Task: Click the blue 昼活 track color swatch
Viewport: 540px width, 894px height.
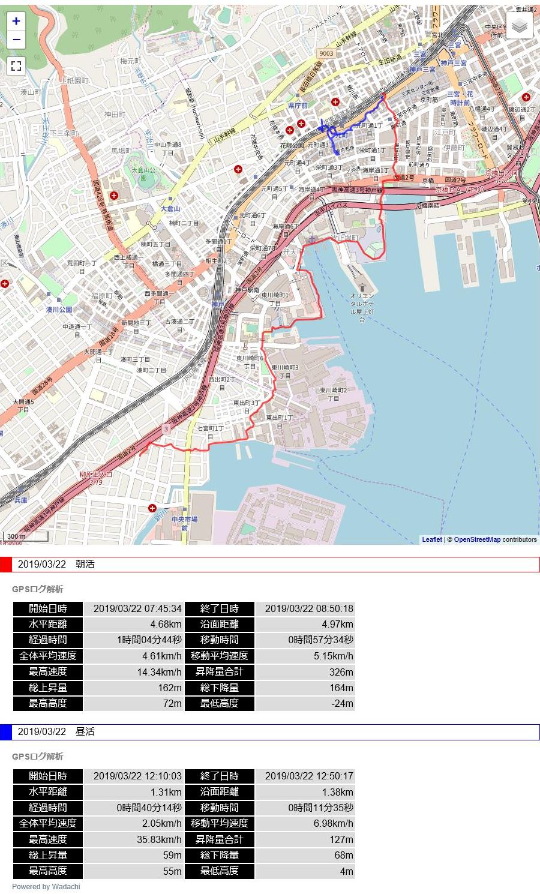Action: tap(5, 732)
